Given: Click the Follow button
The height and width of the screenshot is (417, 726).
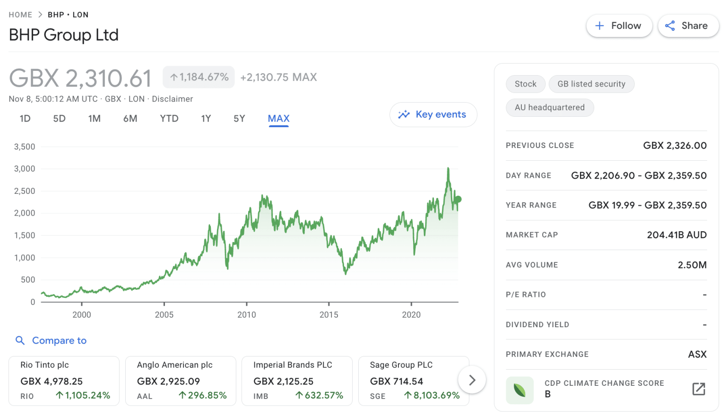Looking at the screenshot, I should click(619, 26).
